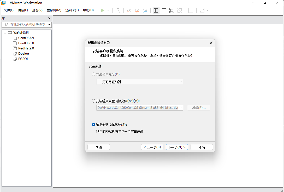
Task: Select the Docker virtual machine entry
Action: pos(24,54)
